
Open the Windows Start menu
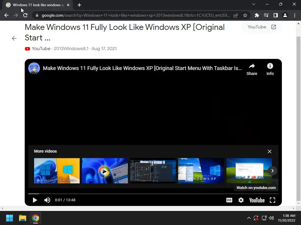(x=9, y=218)
